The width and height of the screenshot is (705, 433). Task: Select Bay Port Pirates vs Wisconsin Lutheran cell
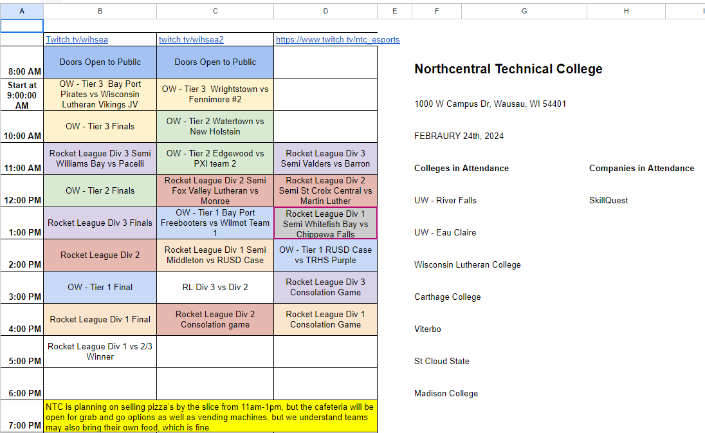(100, 95)
